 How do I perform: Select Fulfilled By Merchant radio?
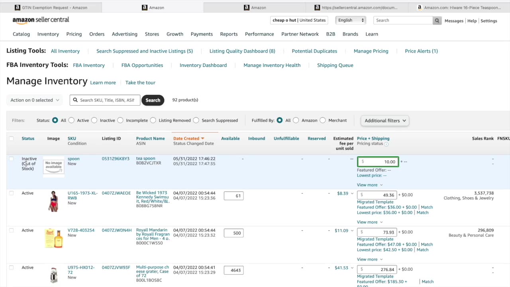[323, 120]
